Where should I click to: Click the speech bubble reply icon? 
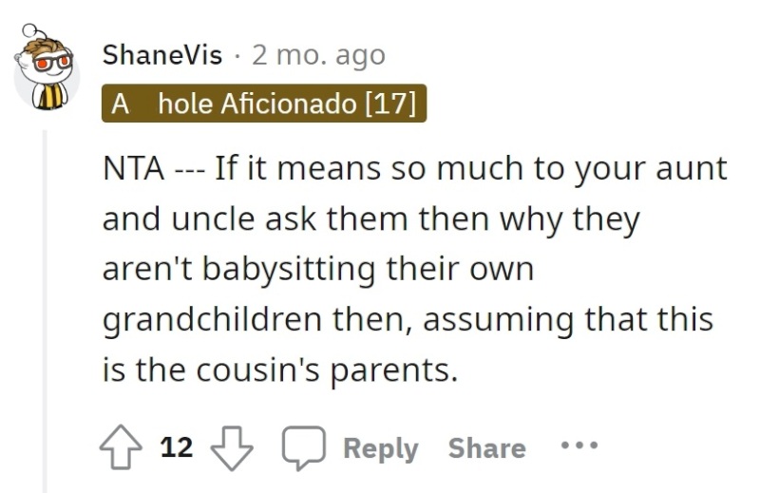pos(304,447)
